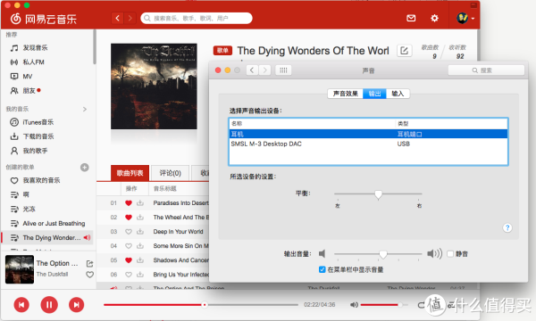536x321 pixels.
Task: Unlike song 01 Paradises Into Desert
Action: (129, 203)
